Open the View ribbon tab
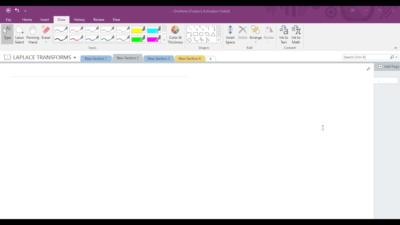The image size is (400, 225). tap(116, 20)
